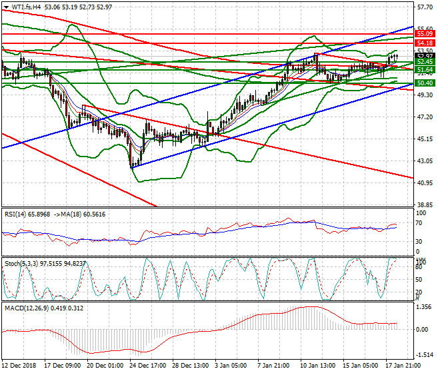
Task: Click the 45.15 price axis value
Action: (425, 139)
